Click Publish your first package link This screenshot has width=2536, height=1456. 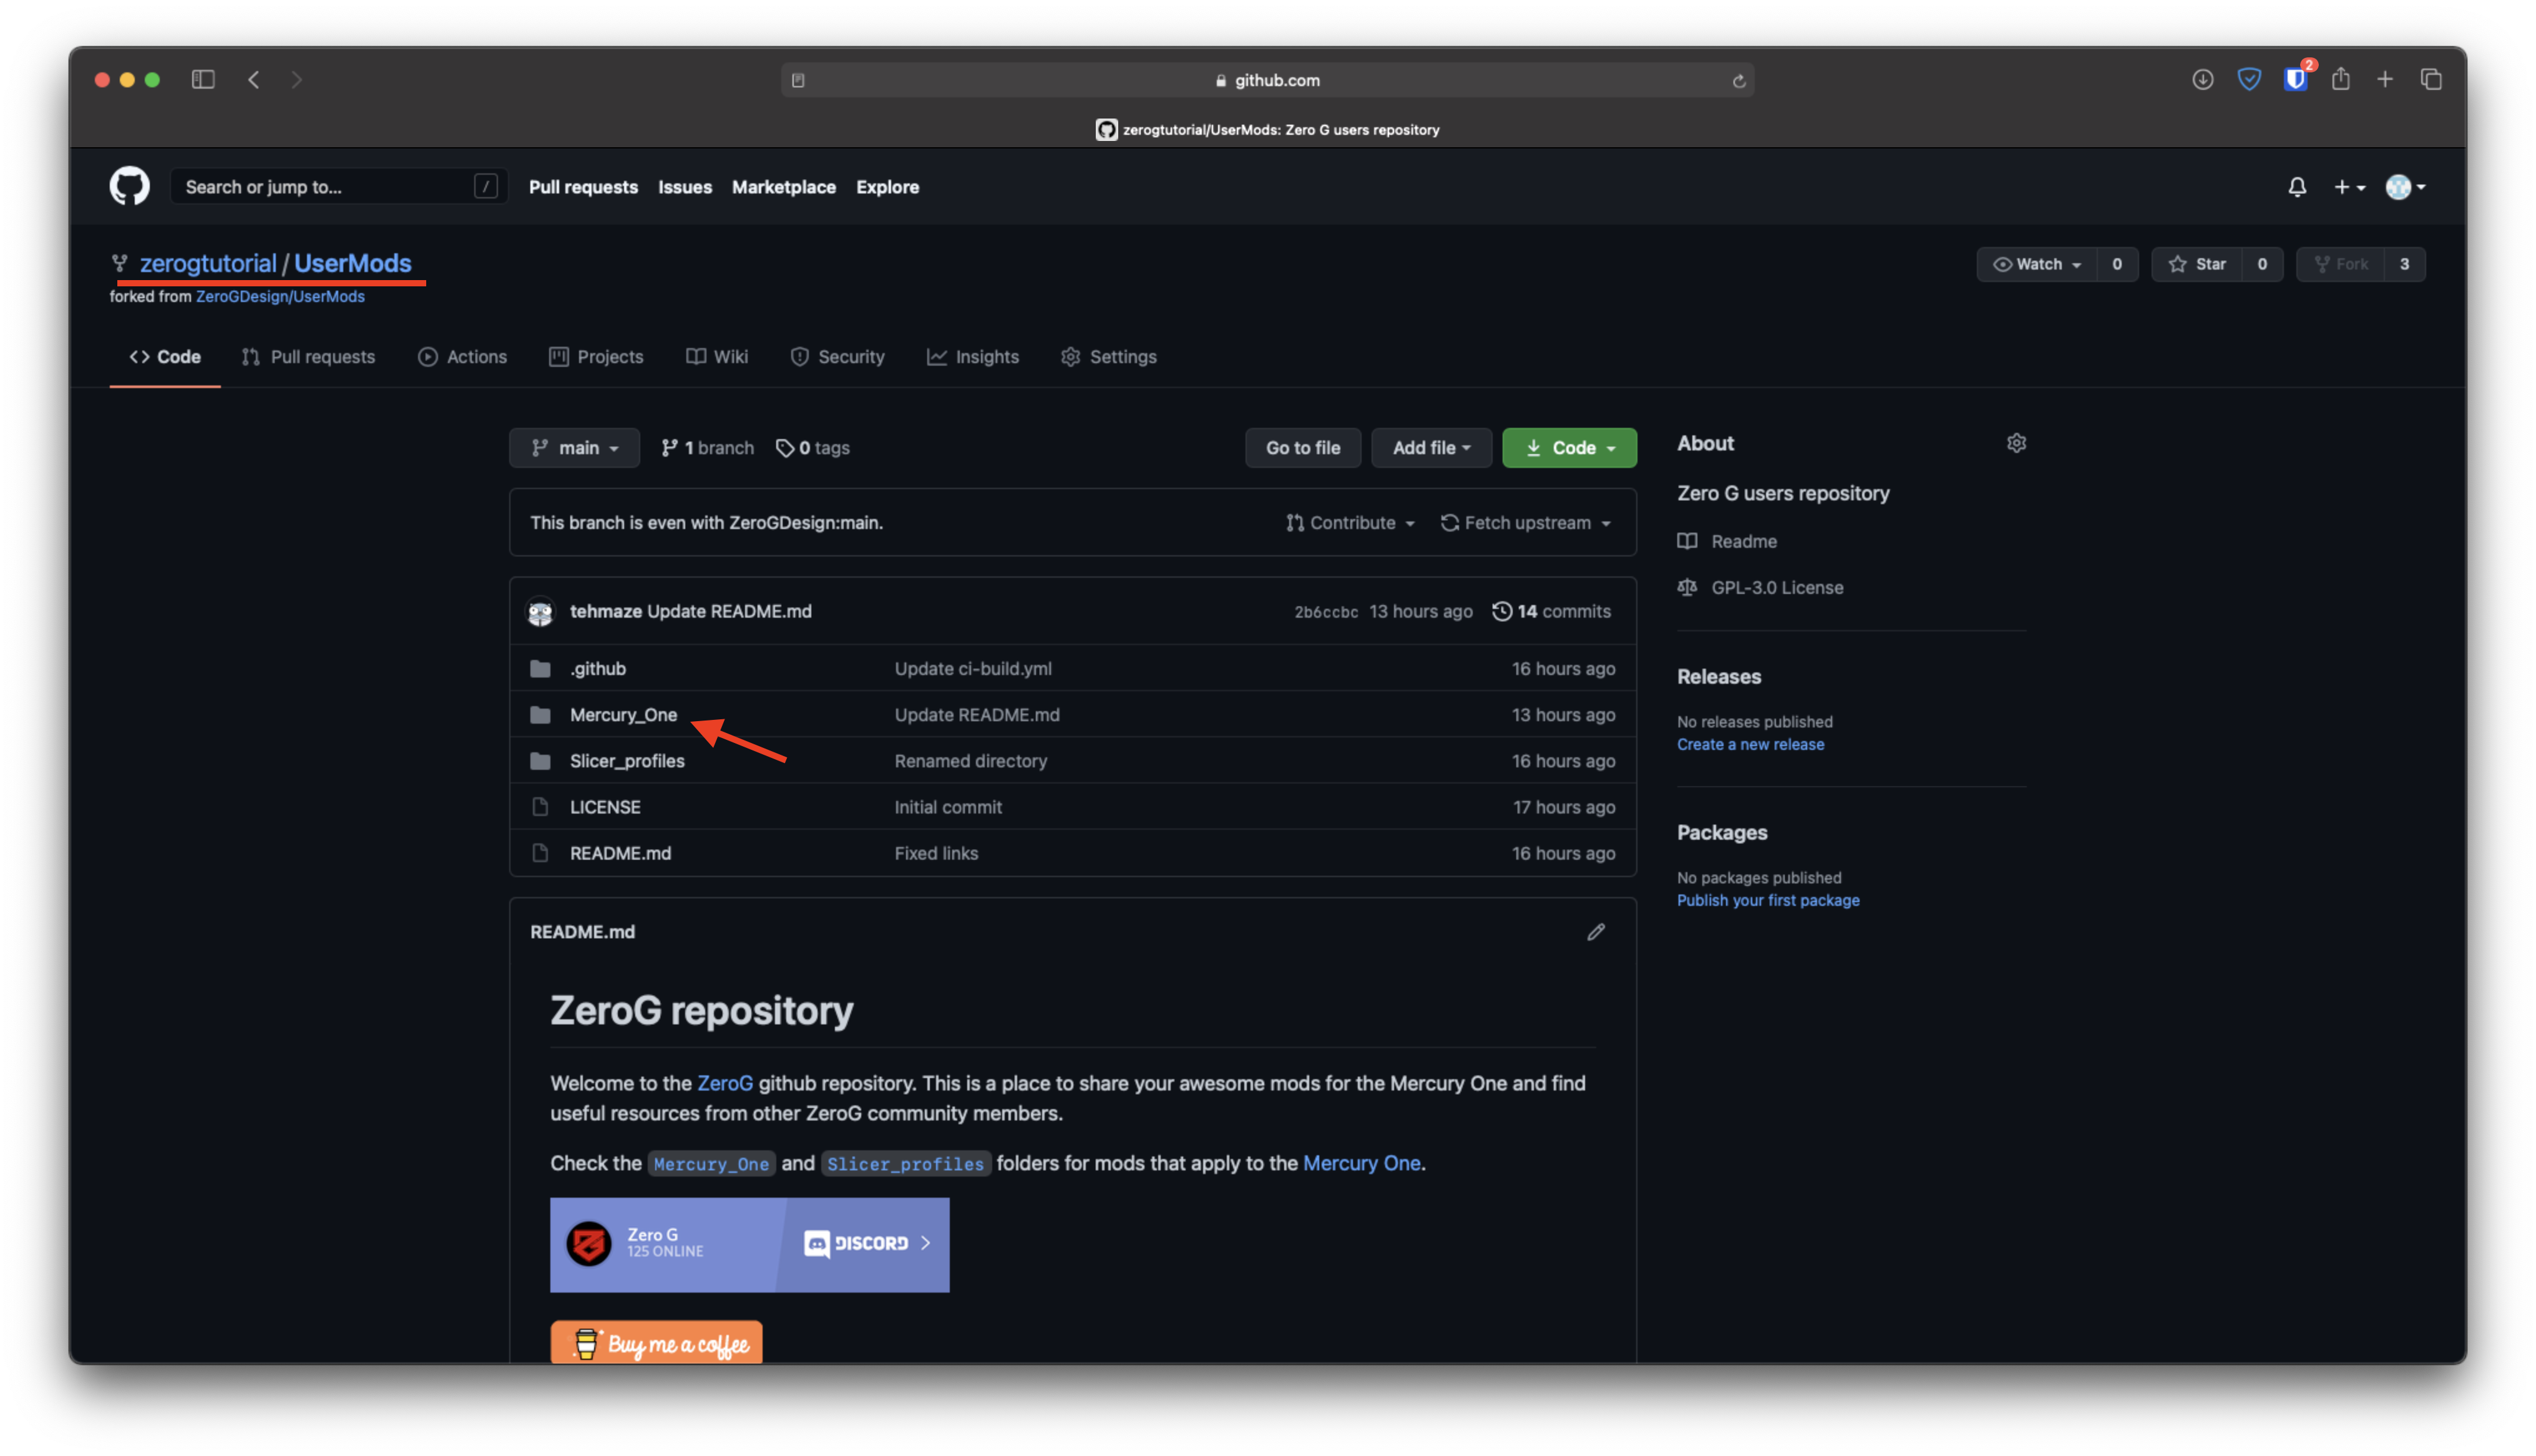pyautogui.click(x=1768, y=900)
